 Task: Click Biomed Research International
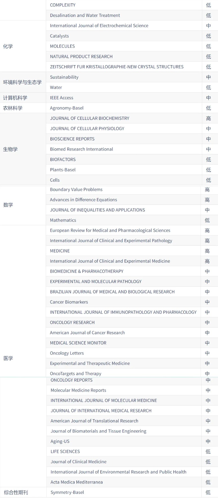[x=81, y=149]
